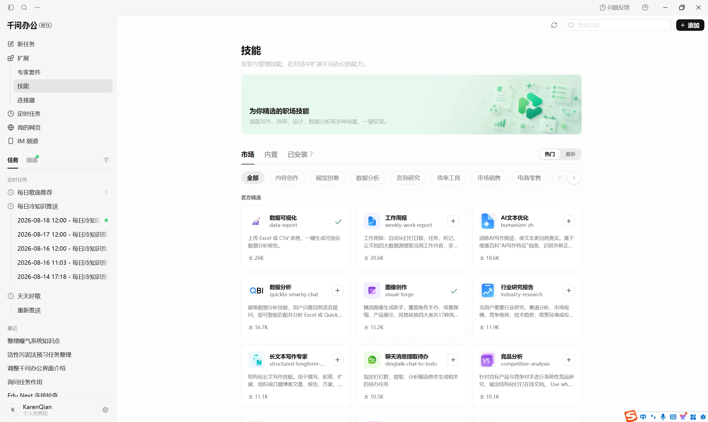Click the visual-forge skill icon

click(x=372, y=291)
